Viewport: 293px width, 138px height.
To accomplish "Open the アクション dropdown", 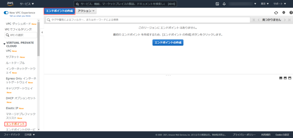I will click(x=86, y=11).
